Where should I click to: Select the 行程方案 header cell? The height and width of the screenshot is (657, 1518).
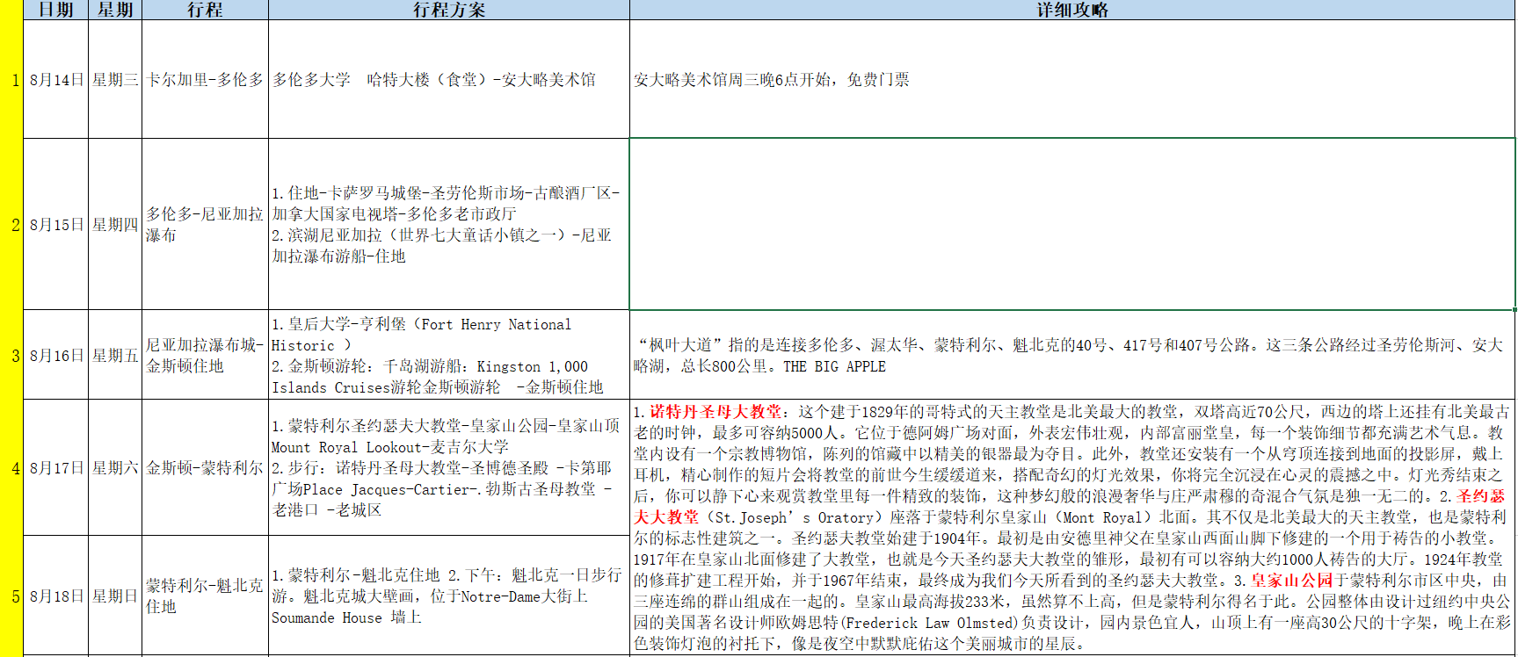click(x=449, y=10)
